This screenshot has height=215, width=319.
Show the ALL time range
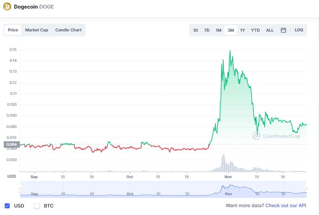[270, 30]
